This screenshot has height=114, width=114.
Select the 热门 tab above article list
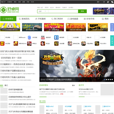point(6,85)
